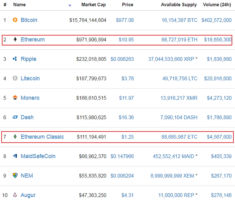Click the Dash logo icon
Image resolution: width=235 pixels, height=205 pixels.
pos(15,117)
